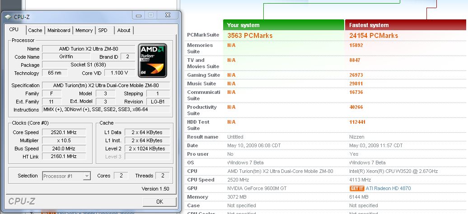This screenshot has height=214, width=468.
Task: Click the Core VID value 1.100 V
Action: [119, 73]
